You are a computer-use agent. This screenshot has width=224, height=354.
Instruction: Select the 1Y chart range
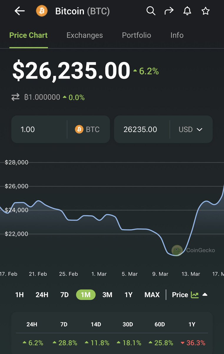pyautogui.click(x=128, y=295)
